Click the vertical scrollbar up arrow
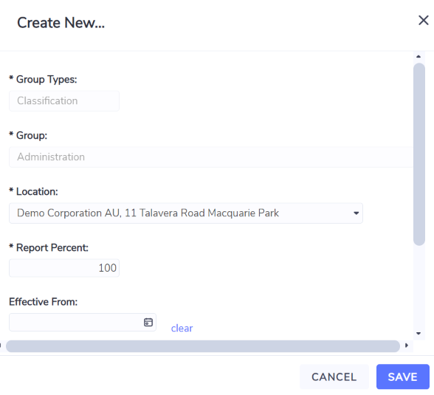The height and width of the screenshot is (395, 434). (418, 56)
